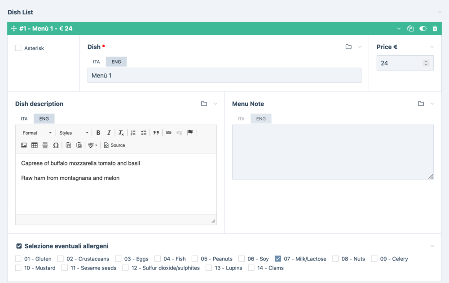This screenshot has height=283, width=449.
Task: Enable the Asterisk checkbox
Action: pos(18,48)
